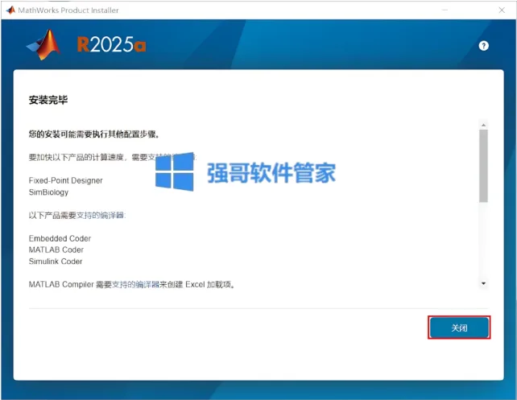Click the R2025a release logo text

[x=111, y=44]
